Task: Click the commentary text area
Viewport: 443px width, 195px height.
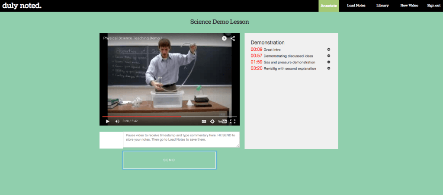Action: pos(181,140)
